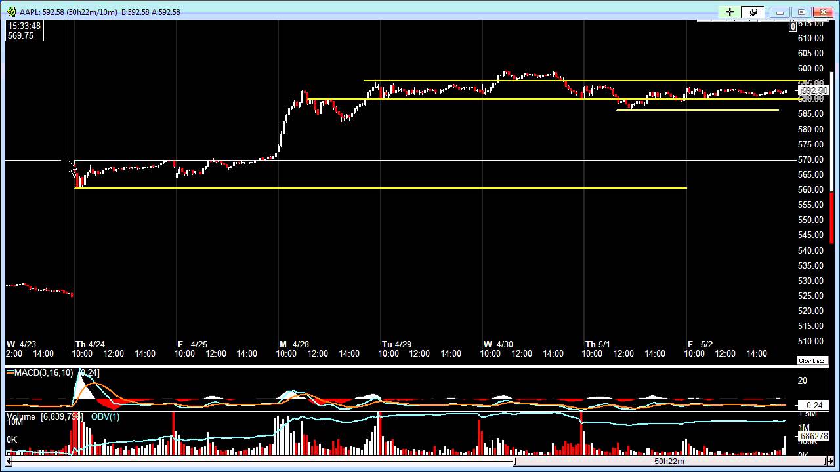Click the W 4/23 date label
840x472 pixels.
pyautogui.click(x=21, y=344)
